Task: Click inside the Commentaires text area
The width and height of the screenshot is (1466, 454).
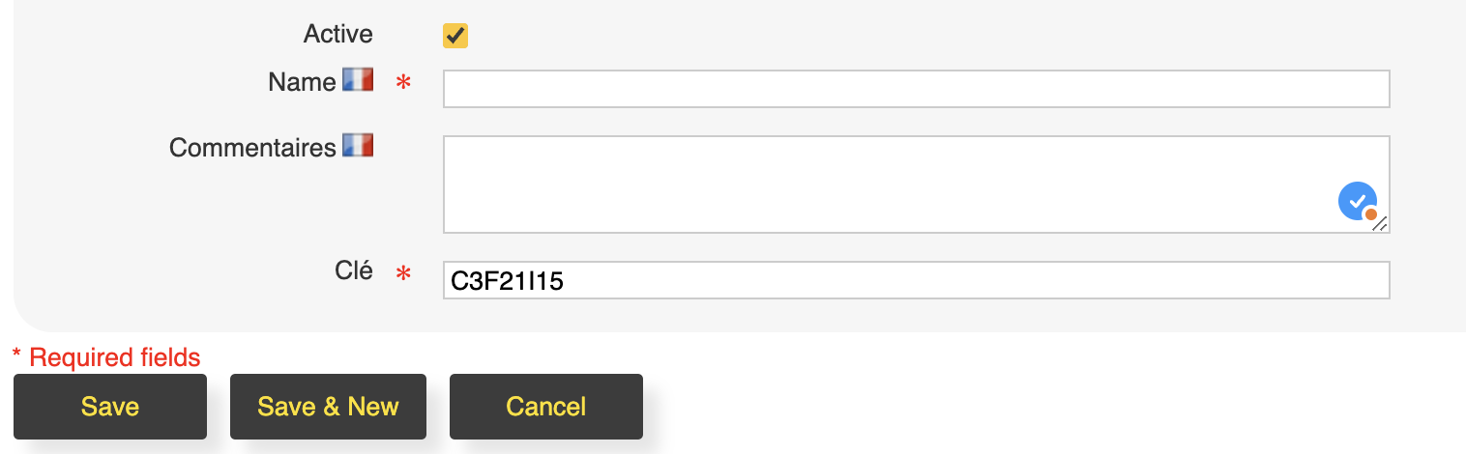Action: 916,184
